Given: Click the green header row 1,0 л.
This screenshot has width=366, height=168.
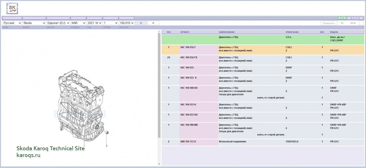Looking at the screenshot, I should 262,40.
